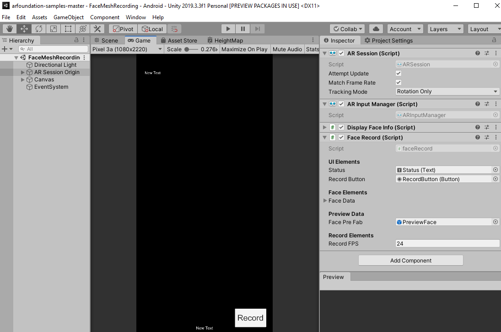Select the Move tool
501x332 pixels.
(24, 29)
